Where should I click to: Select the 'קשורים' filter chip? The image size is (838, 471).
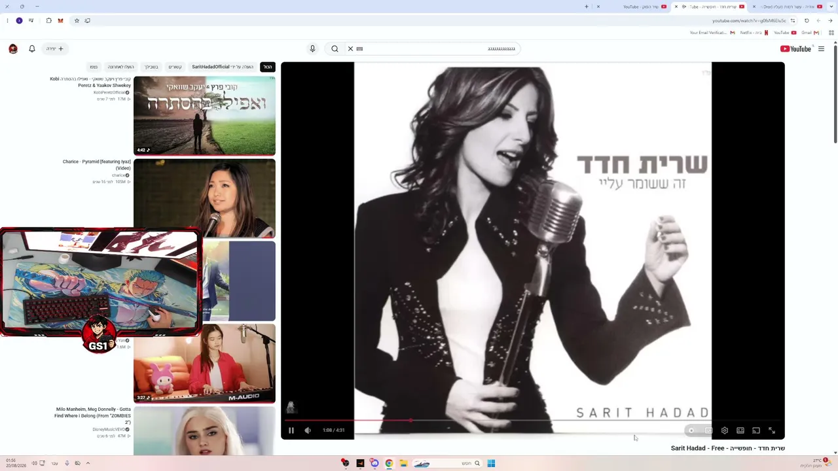click(175, 67)
